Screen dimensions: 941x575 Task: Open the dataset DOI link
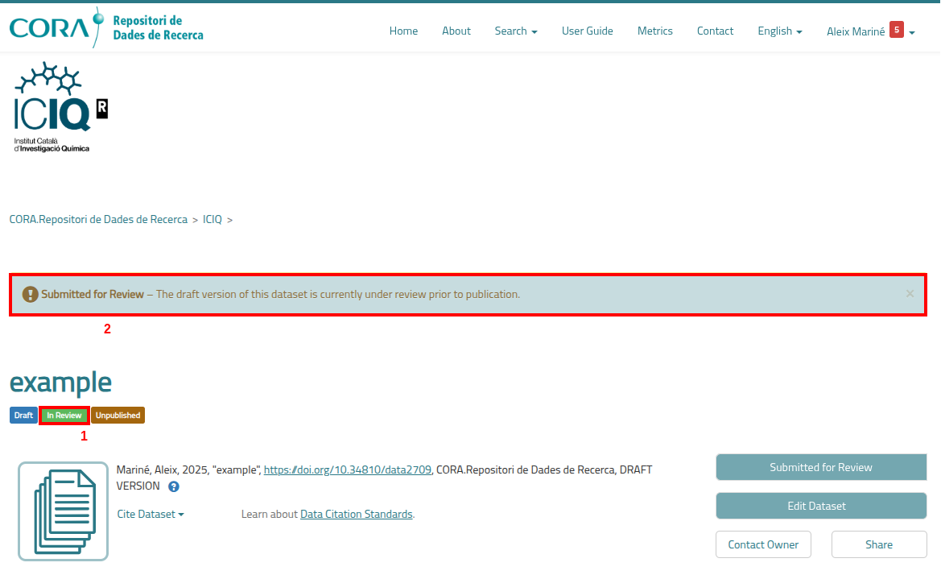point(348,470)
